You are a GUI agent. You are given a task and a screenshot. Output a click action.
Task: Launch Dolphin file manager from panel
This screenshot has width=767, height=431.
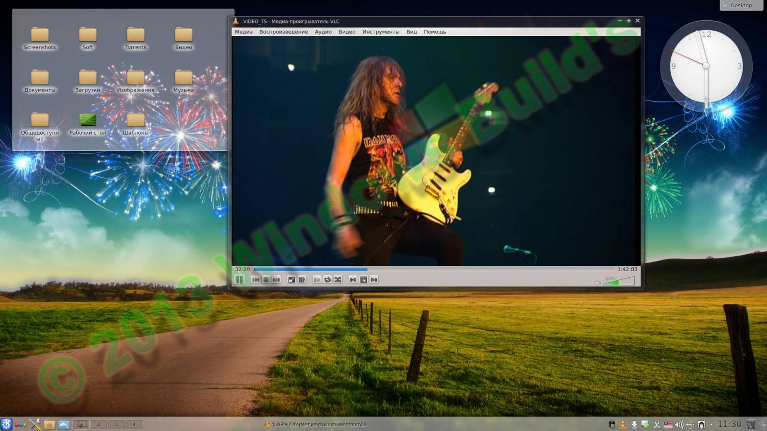point(64,424)
